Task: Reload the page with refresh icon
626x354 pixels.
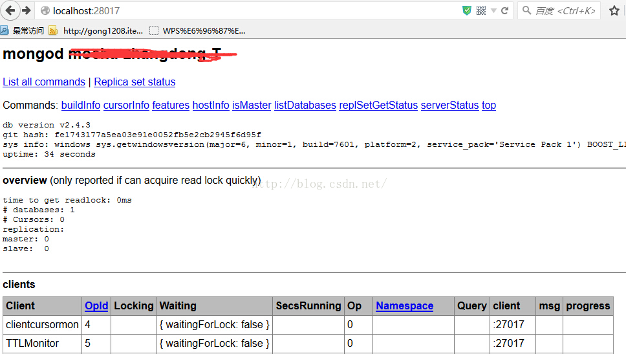Action: point(505,10)
